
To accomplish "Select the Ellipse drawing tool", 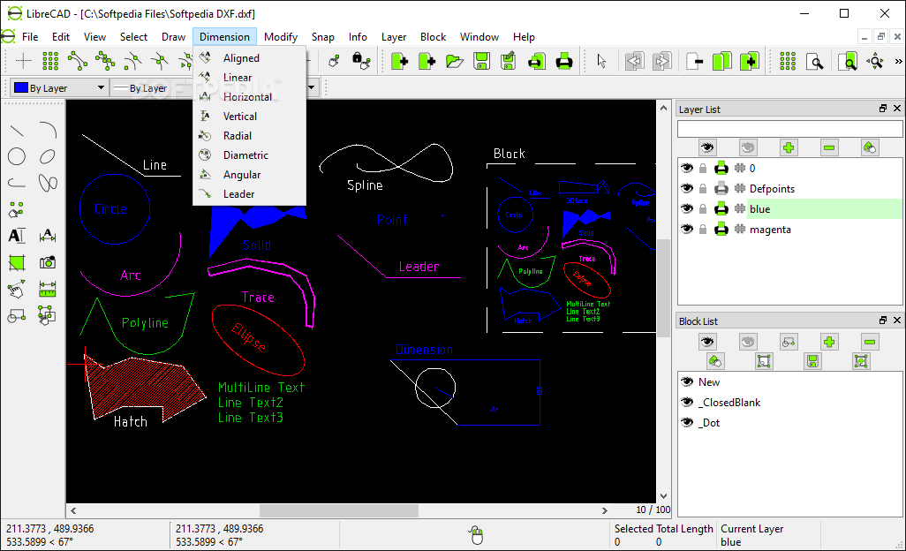I will click(x=48, y=156).
